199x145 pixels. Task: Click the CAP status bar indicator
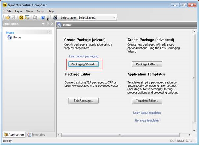tap(173, 141)
